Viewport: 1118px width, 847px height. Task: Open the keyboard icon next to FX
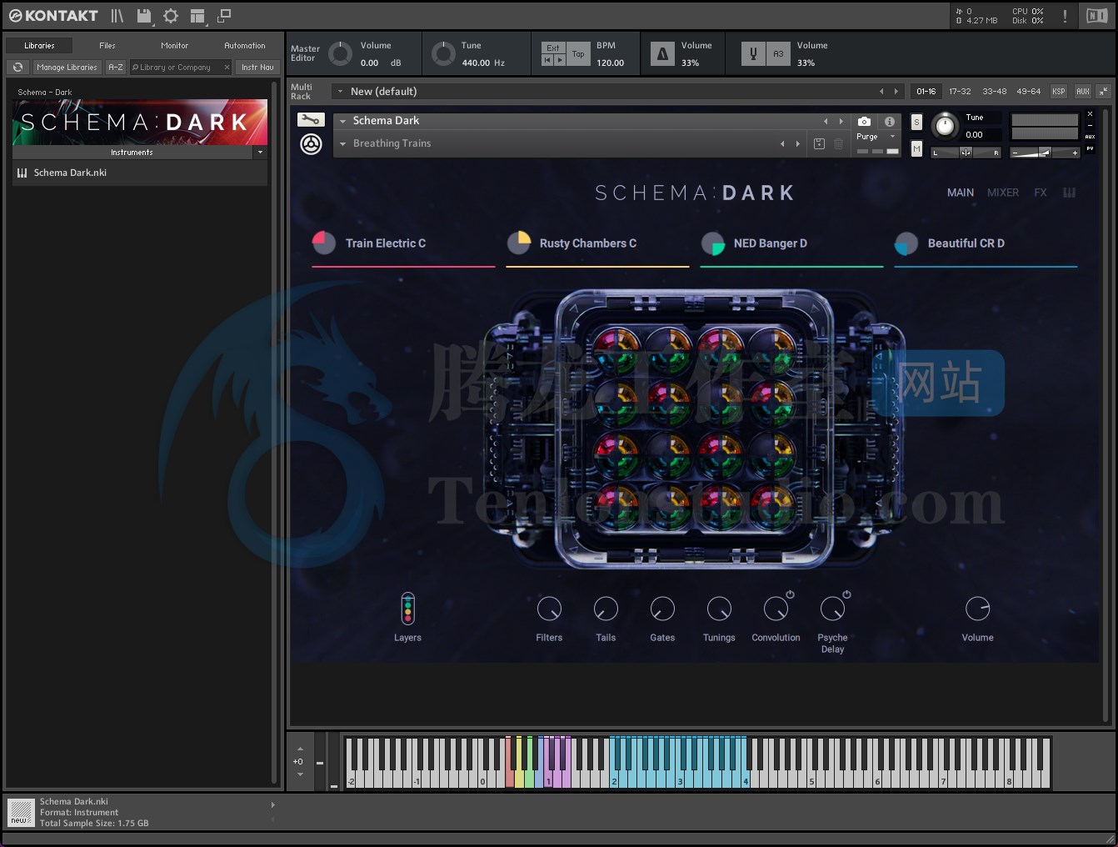click(x=1070, y=193)
